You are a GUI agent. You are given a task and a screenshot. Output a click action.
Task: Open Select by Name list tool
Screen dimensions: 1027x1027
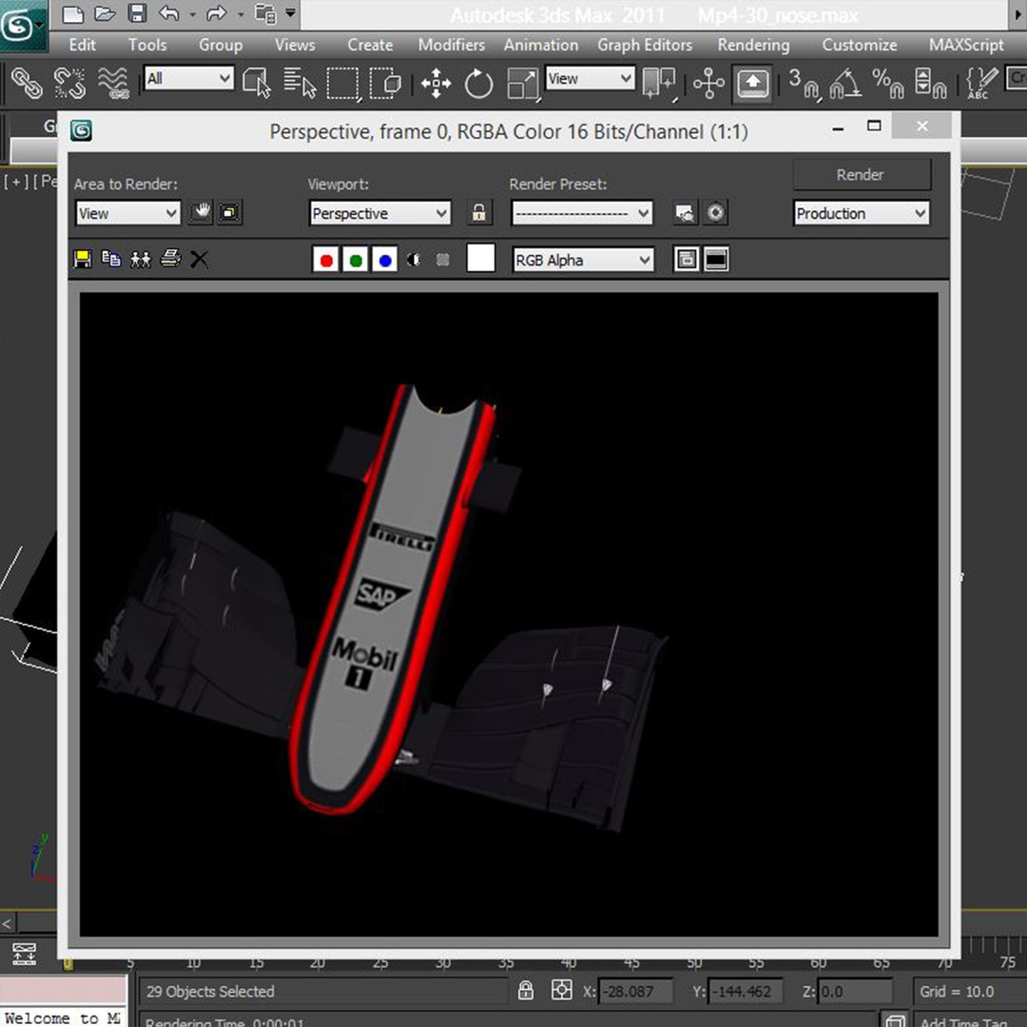tap(300, 83)
